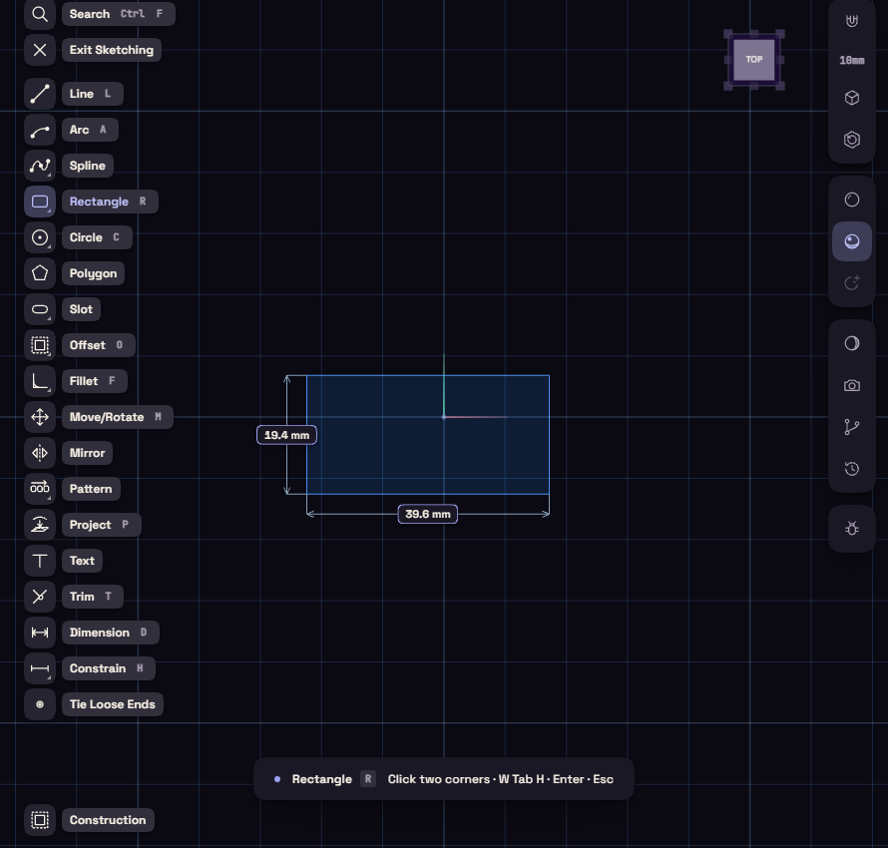The width and height of the screenshot is (888, 848).
Task: Edit the 39.6 mm width dimension
Action: tap(428, 514)
